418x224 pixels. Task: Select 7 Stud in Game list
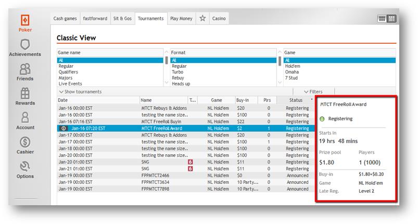[339, 78]
